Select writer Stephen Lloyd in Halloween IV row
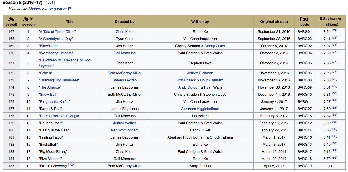The image size is (348, 172). [200, 63]
